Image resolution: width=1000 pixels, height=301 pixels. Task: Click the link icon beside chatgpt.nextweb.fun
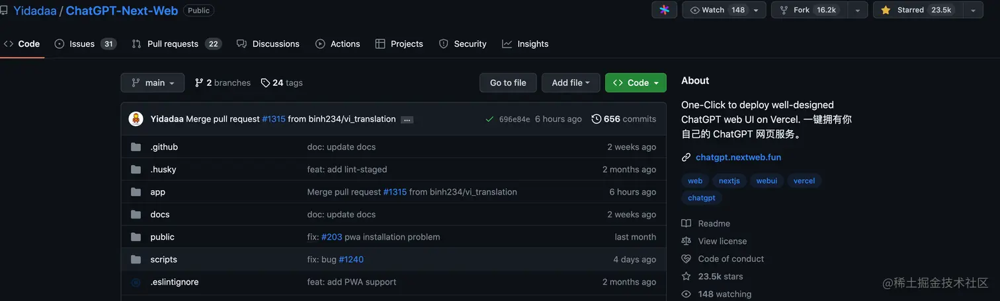coord(687,157)
